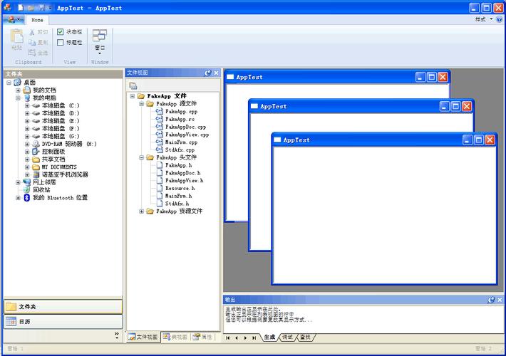Select the 查找 output tab
This screenshot has height=356, width=506.
[x=305, y=337]
